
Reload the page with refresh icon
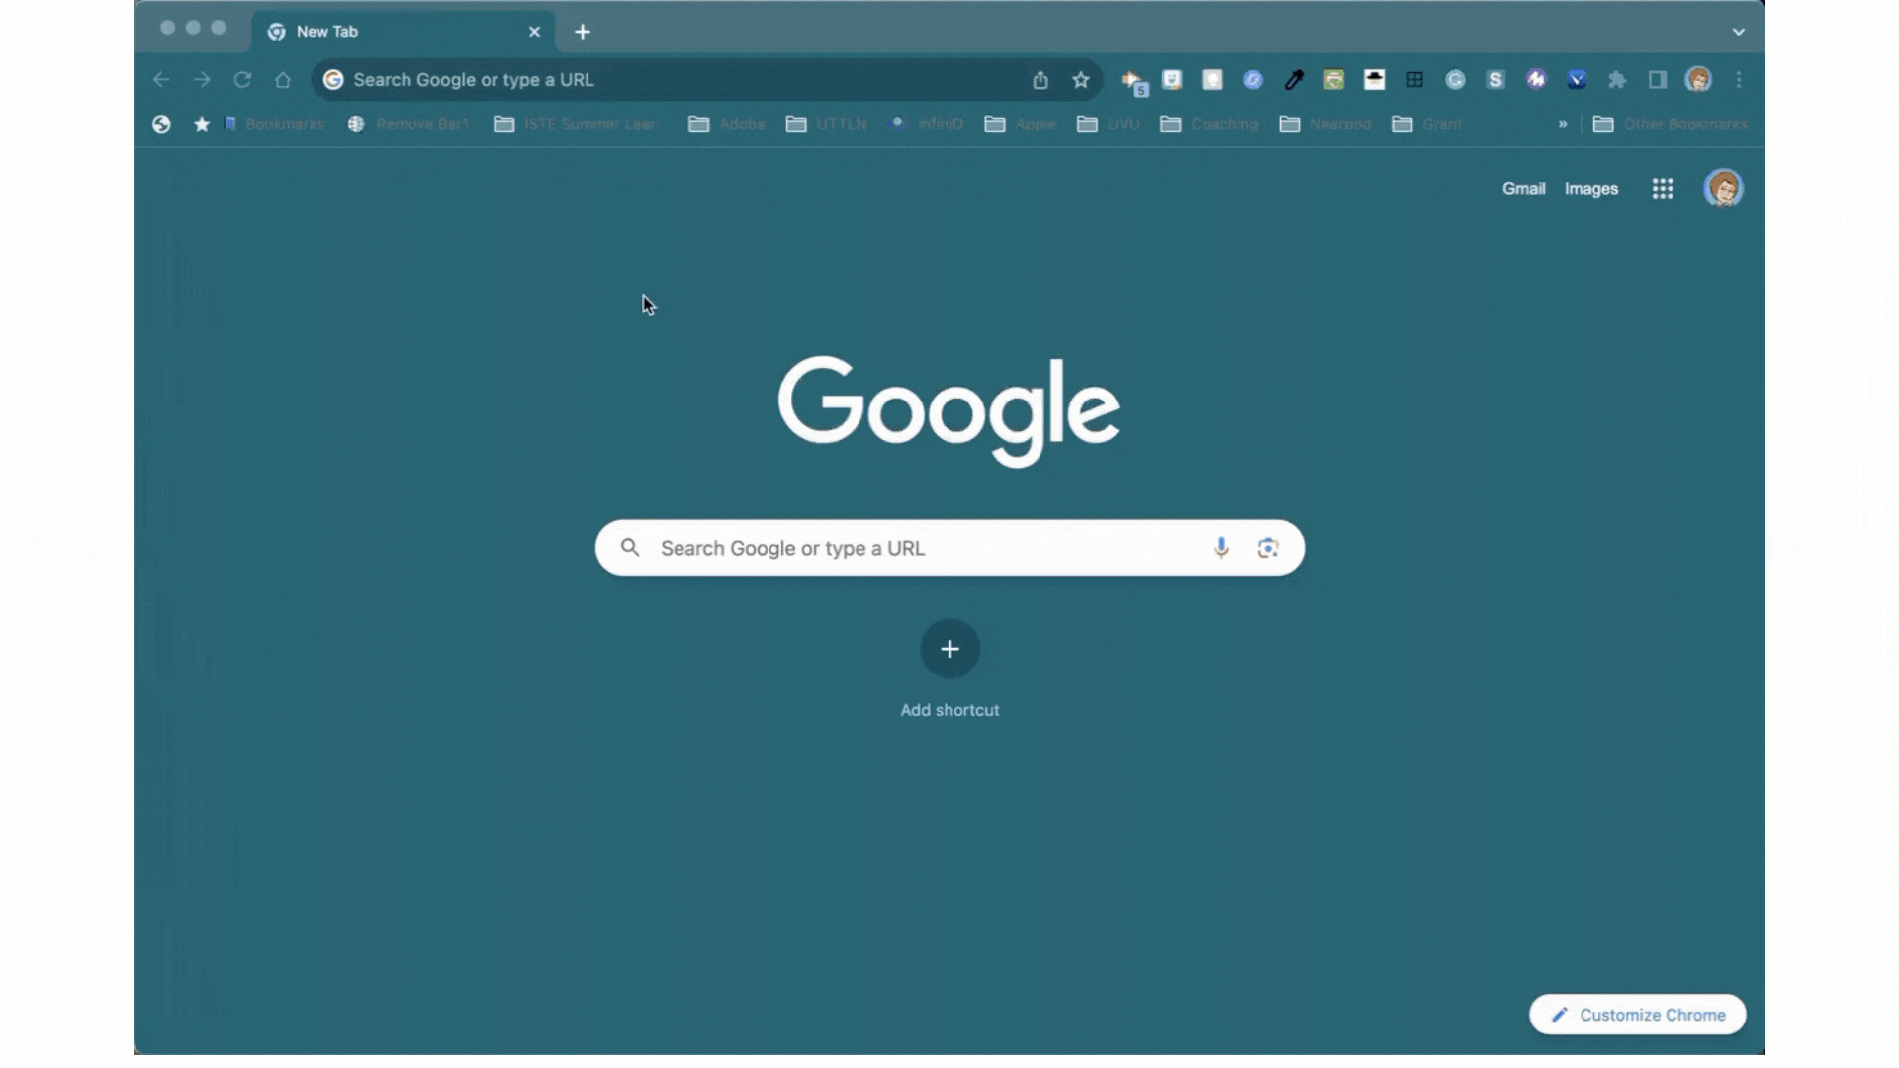242,80
